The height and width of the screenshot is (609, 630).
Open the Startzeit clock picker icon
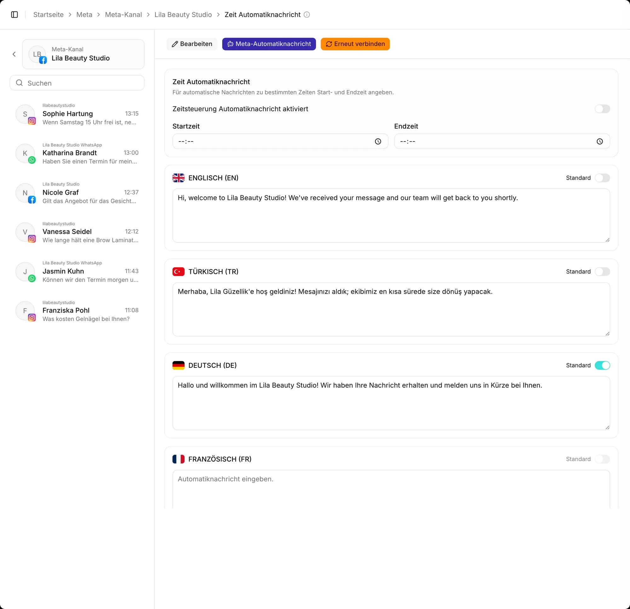[378, 141]
